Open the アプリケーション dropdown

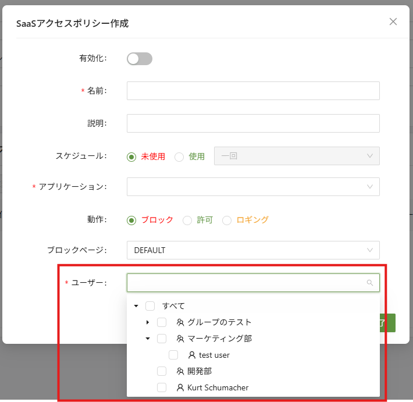click(253, 187)
